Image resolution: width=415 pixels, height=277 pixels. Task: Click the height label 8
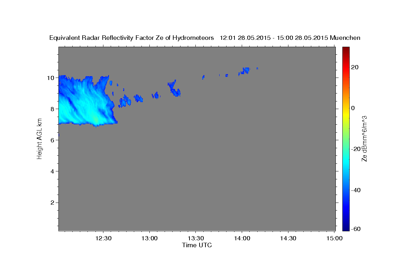point(53,109)
